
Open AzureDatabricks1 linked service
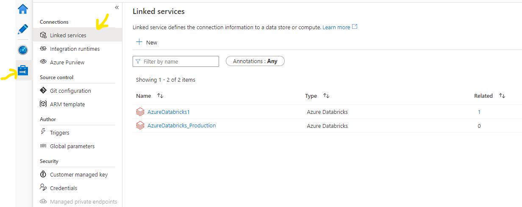coord(168,112)
